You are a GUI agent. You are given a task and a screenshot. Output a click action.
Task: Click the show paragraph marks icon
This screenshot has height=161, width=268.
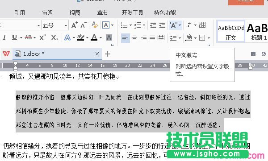coord(189,25)
